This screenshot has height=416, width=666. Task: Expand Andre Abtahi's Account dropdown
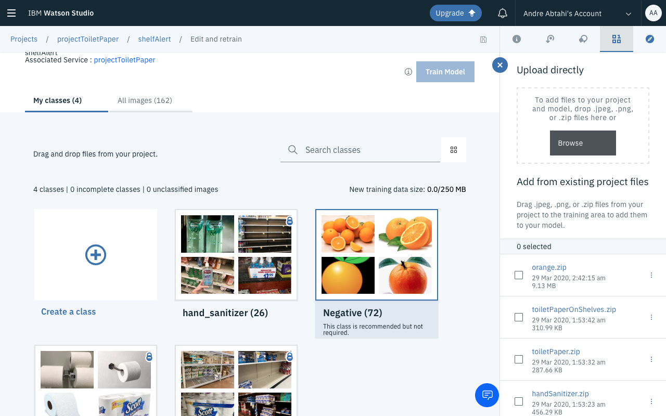(x=578, y=13)
